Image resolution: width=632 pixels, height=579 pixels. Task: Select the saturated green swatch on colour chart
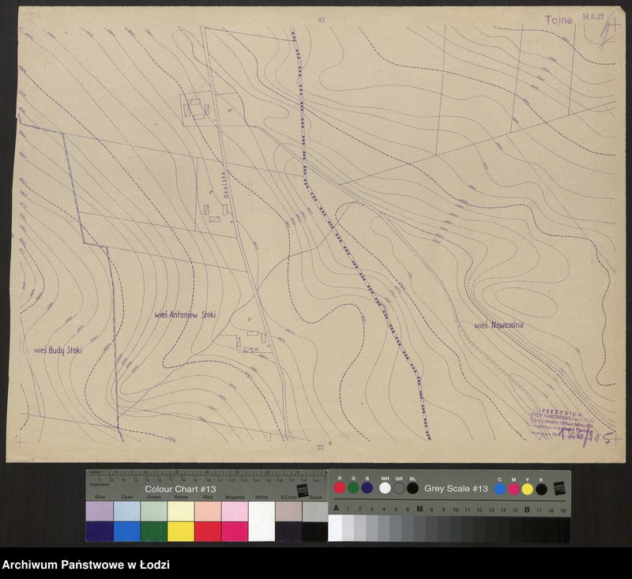(154, 531)
